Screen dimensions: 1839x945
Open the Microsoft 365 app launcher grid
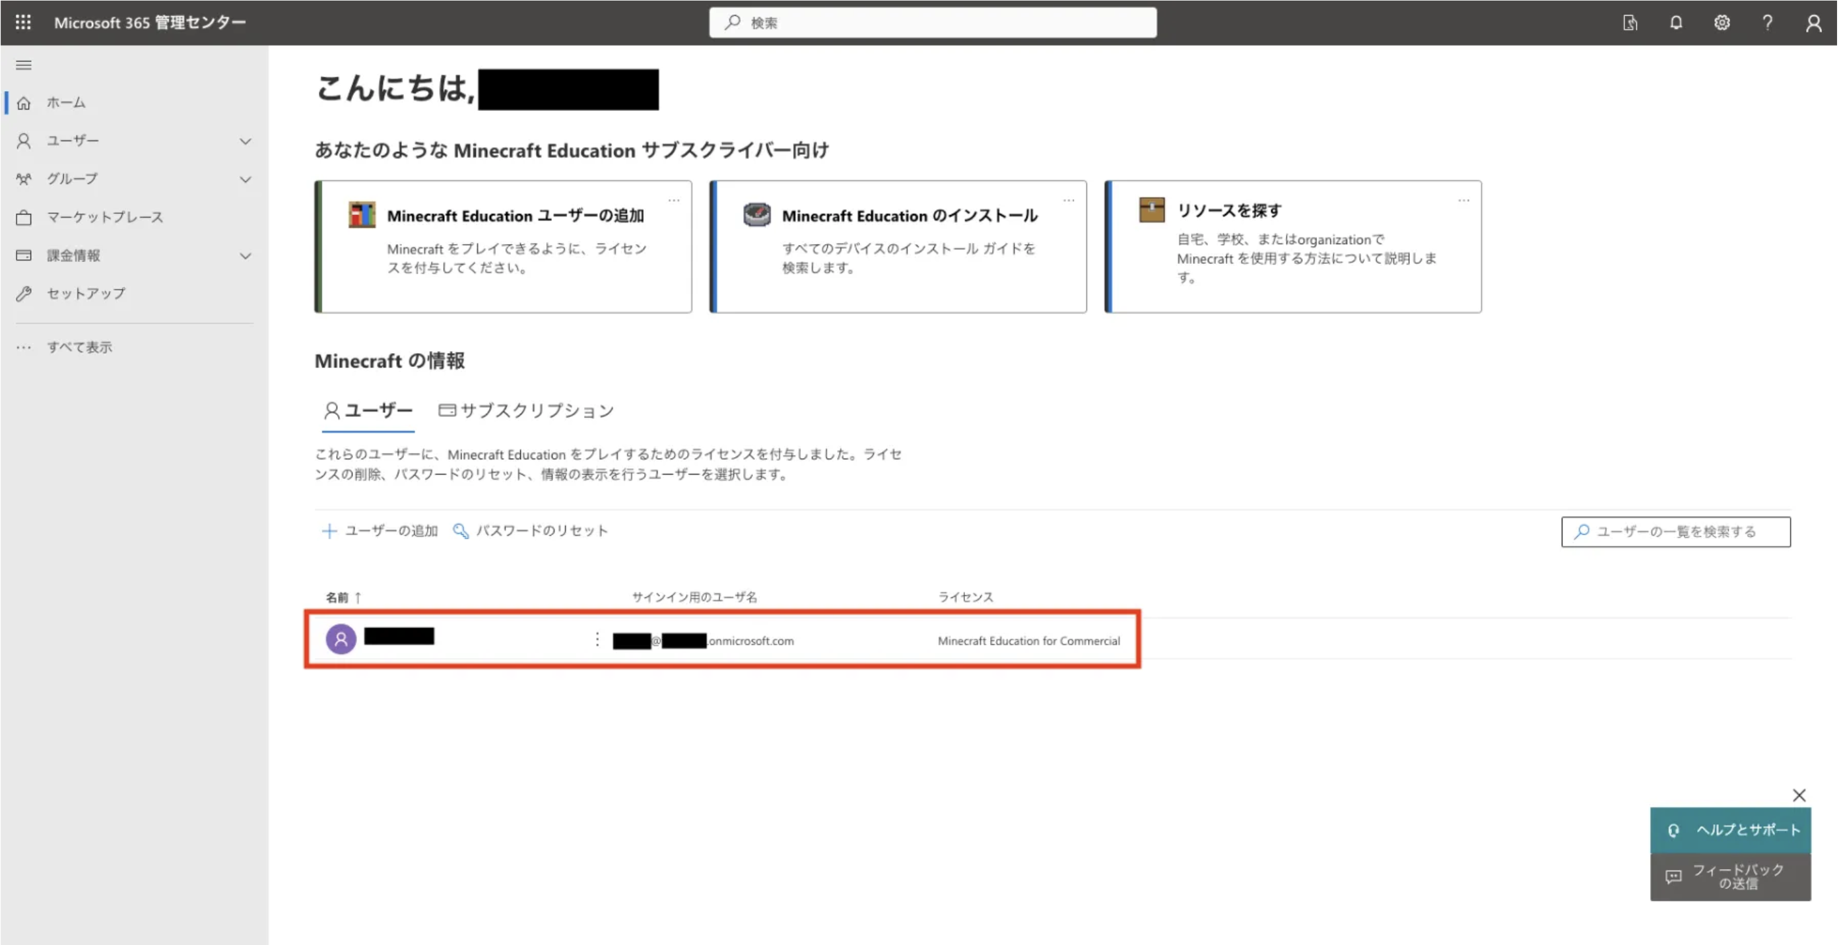23,22
